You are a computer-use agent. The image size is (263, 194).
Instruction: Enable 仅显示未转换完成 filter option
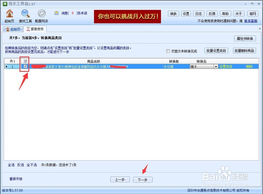point(168,51)
